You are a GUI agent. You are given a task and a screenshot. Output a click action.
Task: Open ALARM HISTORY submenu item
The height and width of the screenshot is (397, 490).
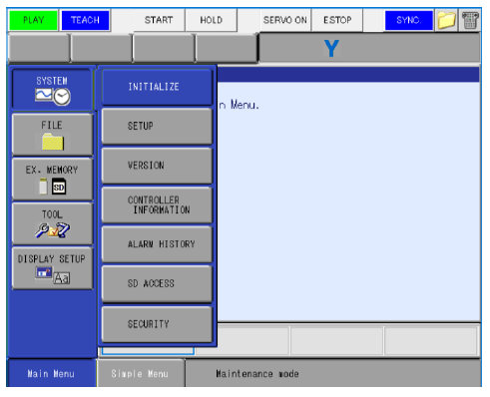157,244
